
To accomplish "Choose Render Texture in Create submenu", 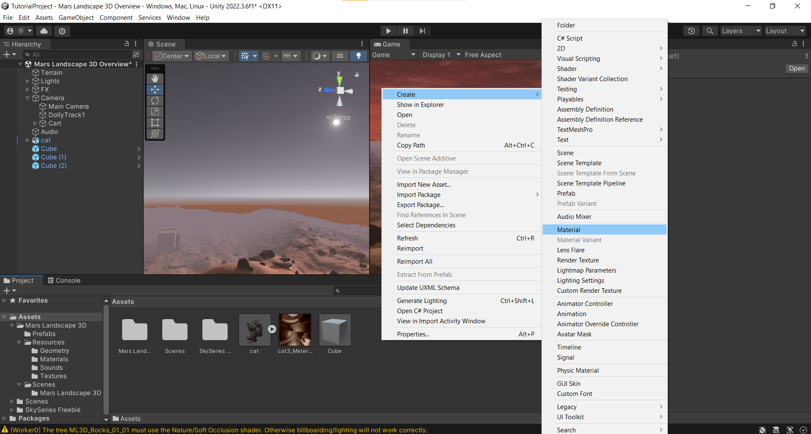I will (604, 260).
